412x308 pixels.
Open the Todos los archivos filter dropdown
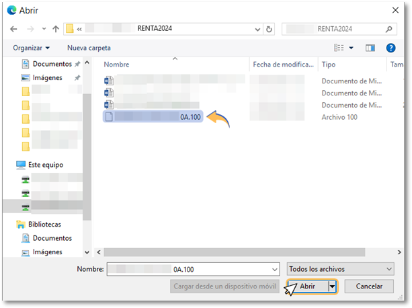click(339, 269)
